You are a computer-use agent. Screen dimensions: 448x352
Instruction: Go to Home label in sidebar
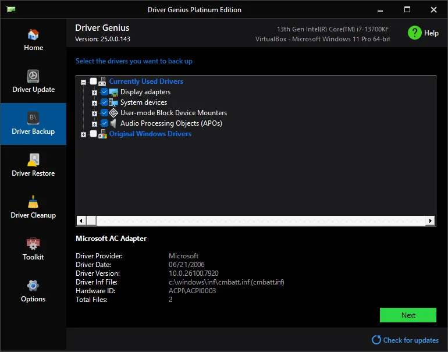33,48
